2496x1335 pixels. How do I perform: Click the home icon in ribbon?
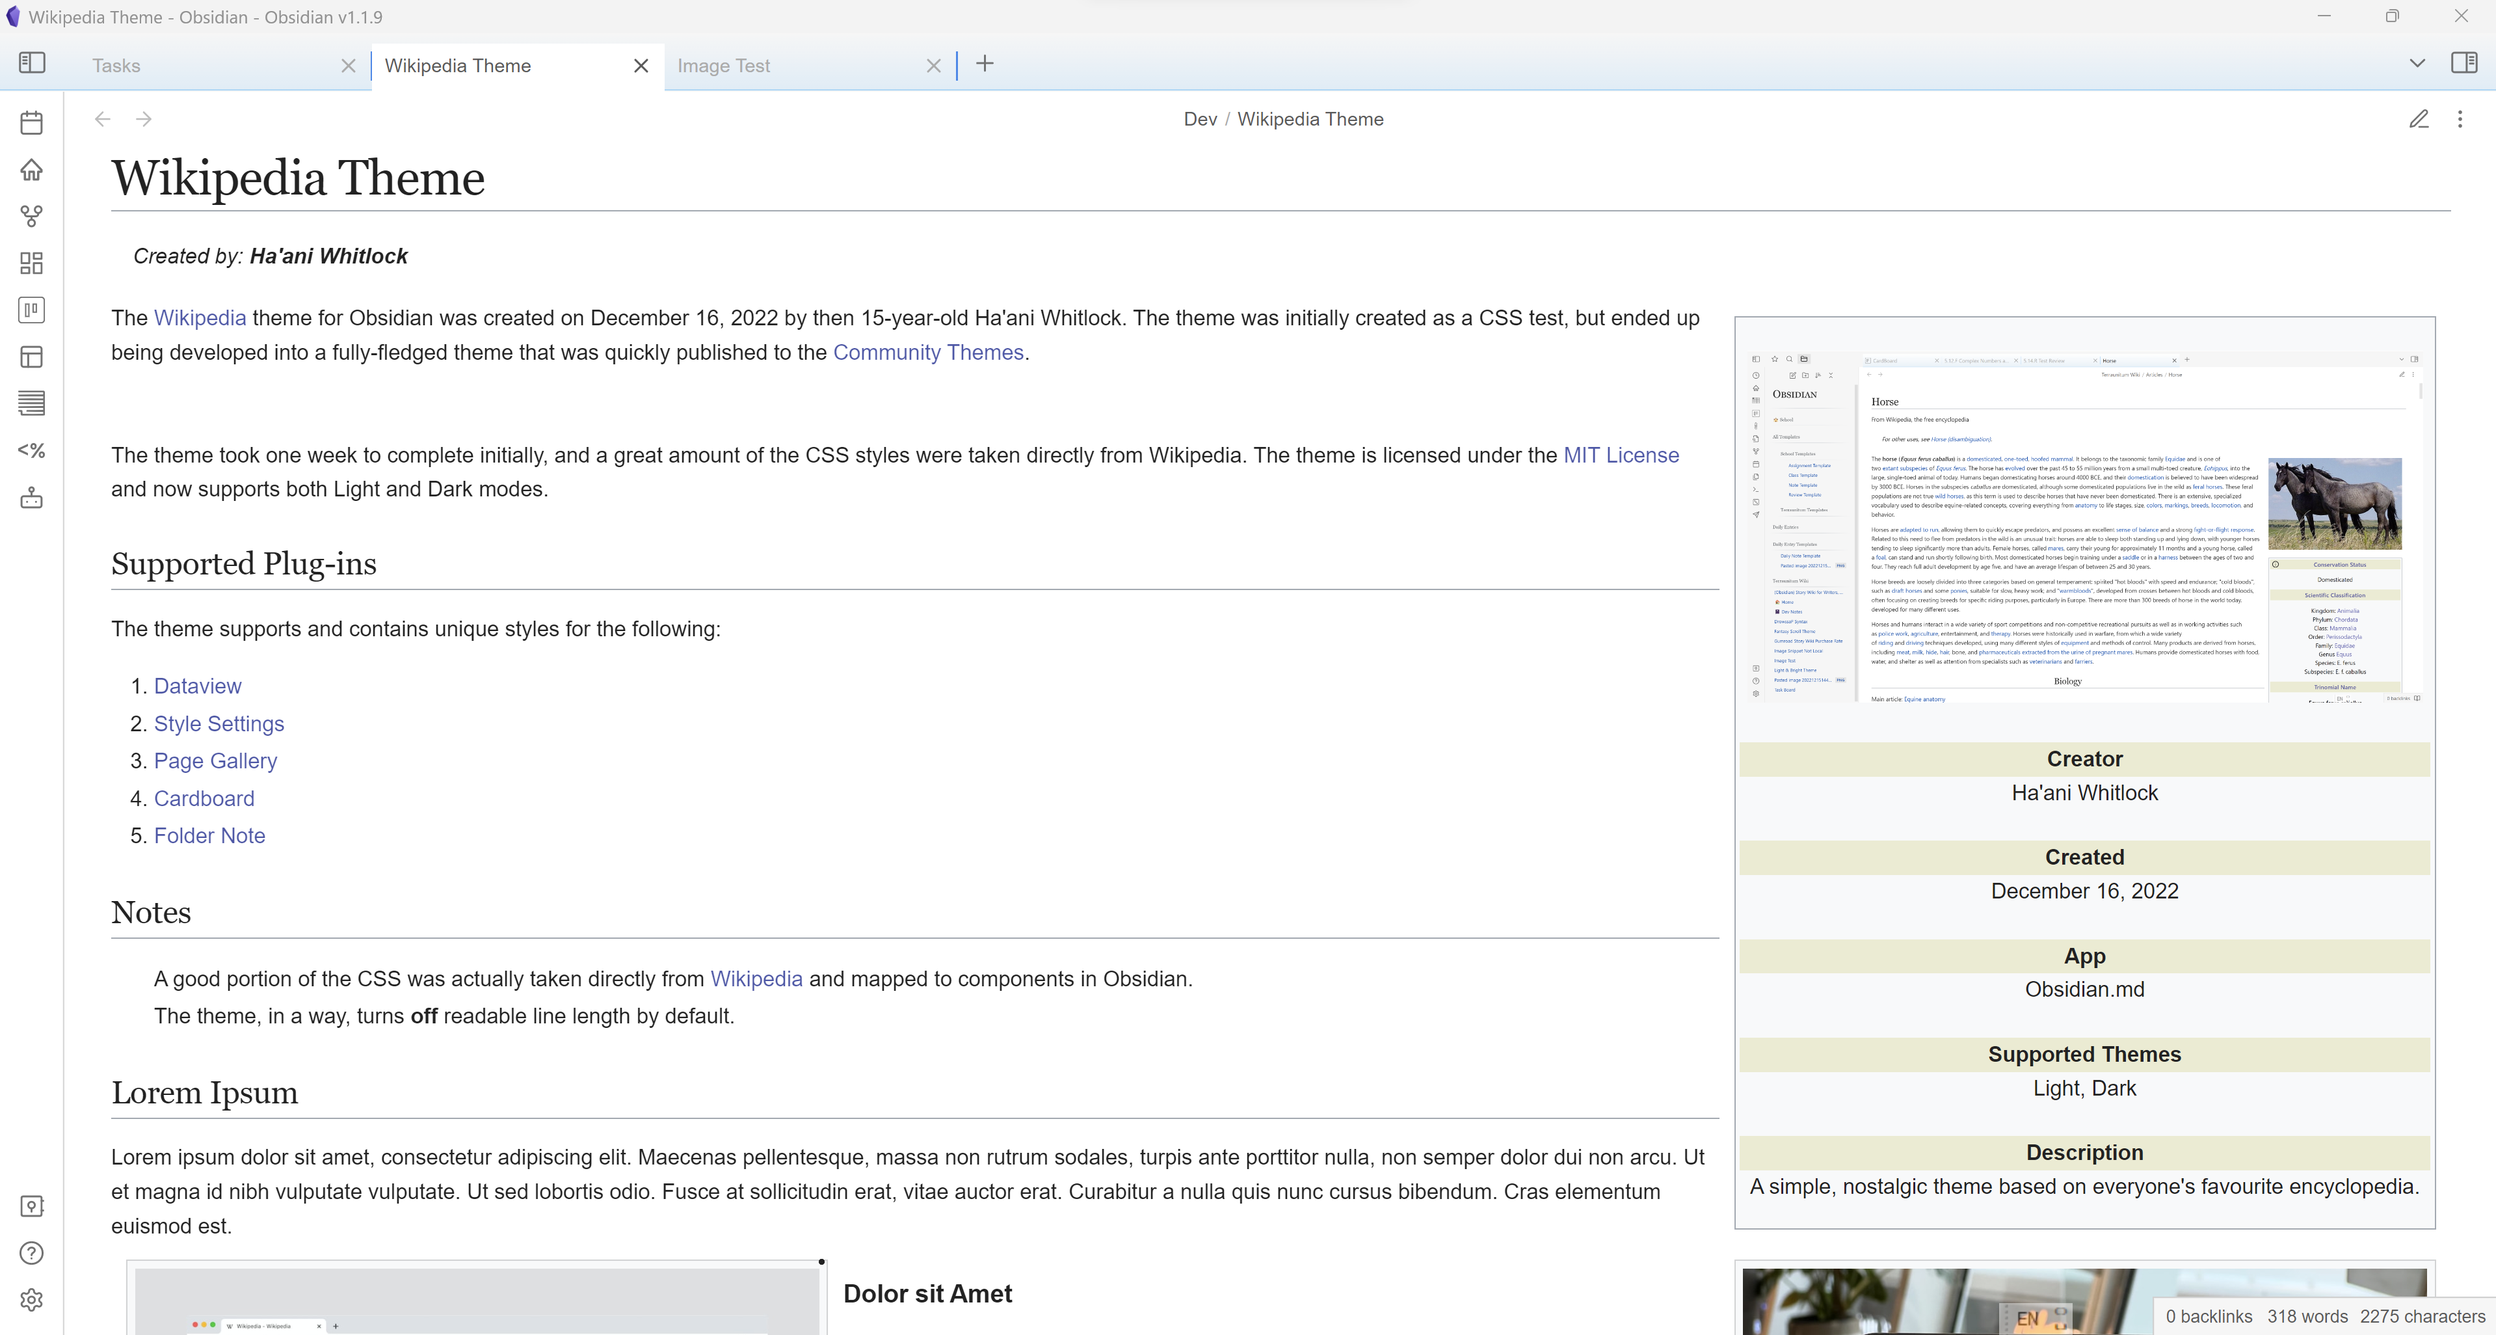tap(31, 170)
